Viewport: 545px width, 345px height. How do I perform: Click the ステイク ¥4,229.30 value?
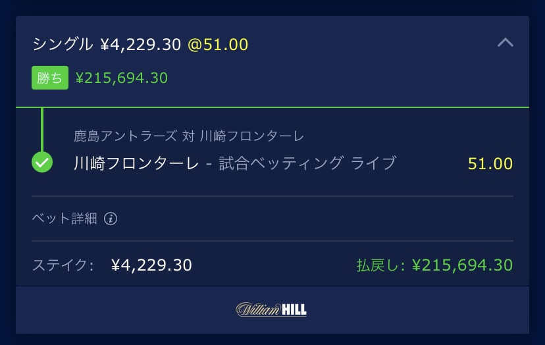click(151, 265)
